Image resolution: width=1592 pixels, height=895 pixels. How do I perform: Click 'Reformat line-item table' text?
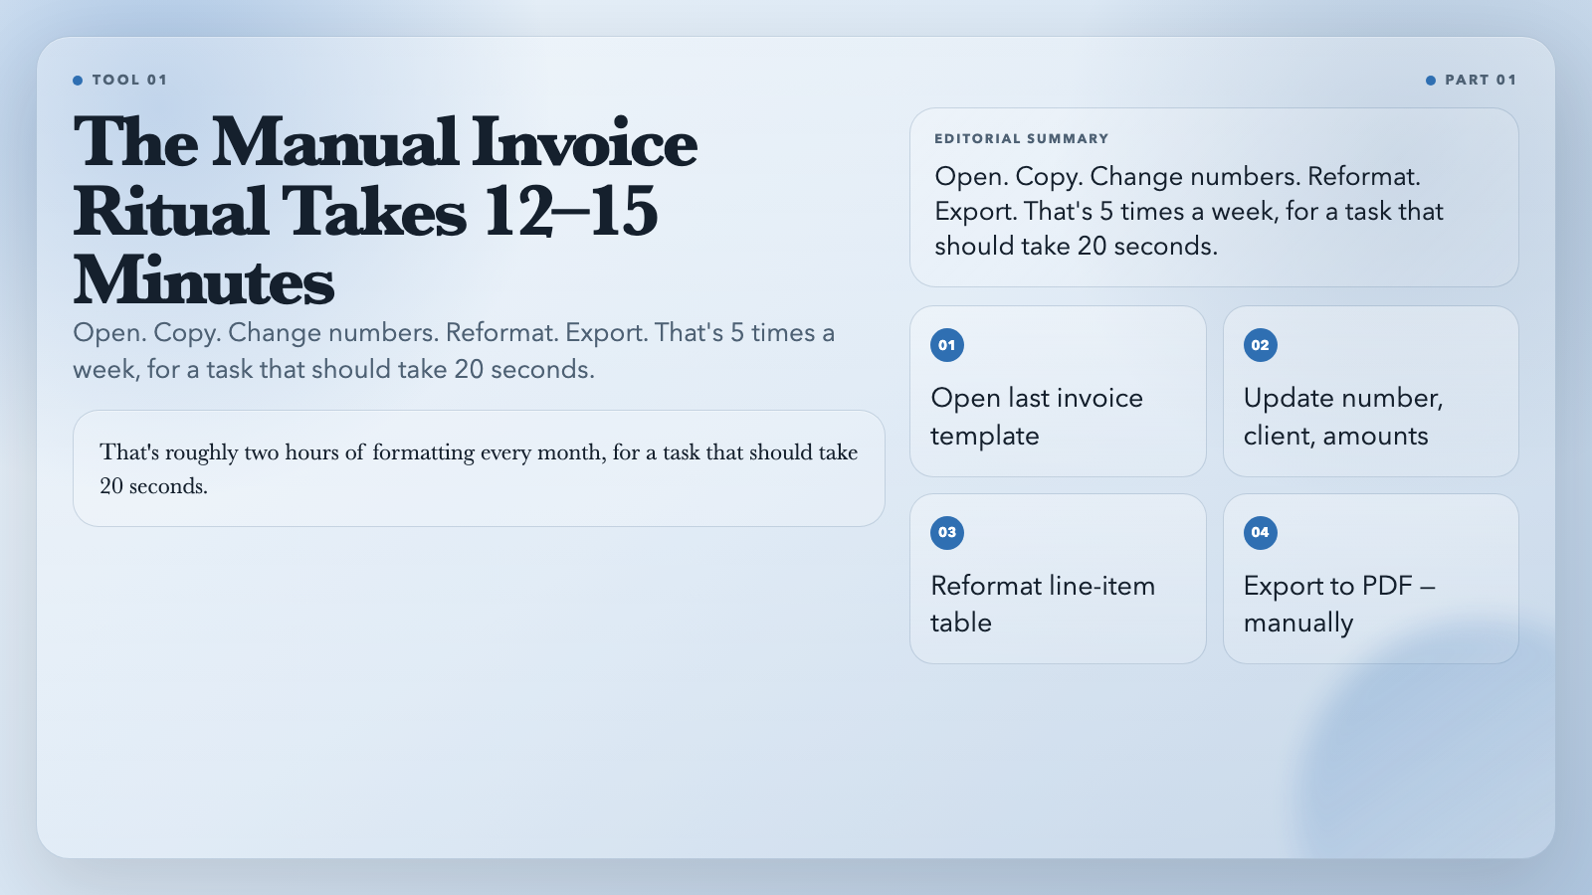pyautogui.click(x=1043, y=604)
